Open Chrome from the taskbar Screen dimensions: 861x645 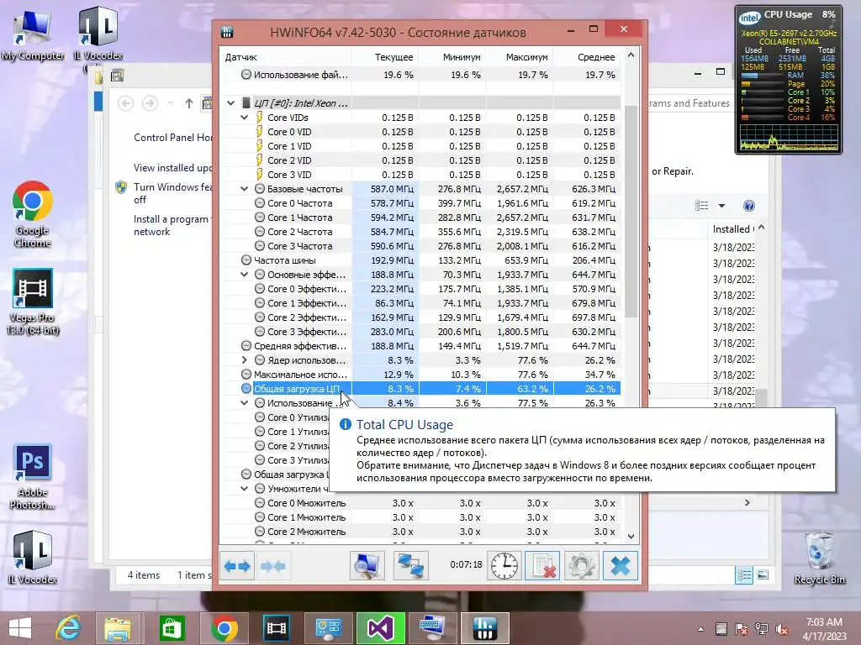pos(224,628)
